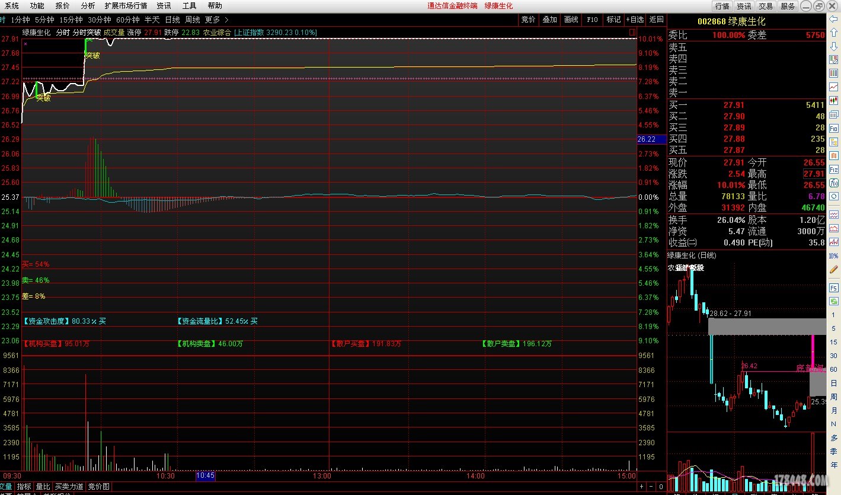Viewport: 841px width, 495px height.
Task: Select the 竞价图 bottom tab
Action: point(99,487)
